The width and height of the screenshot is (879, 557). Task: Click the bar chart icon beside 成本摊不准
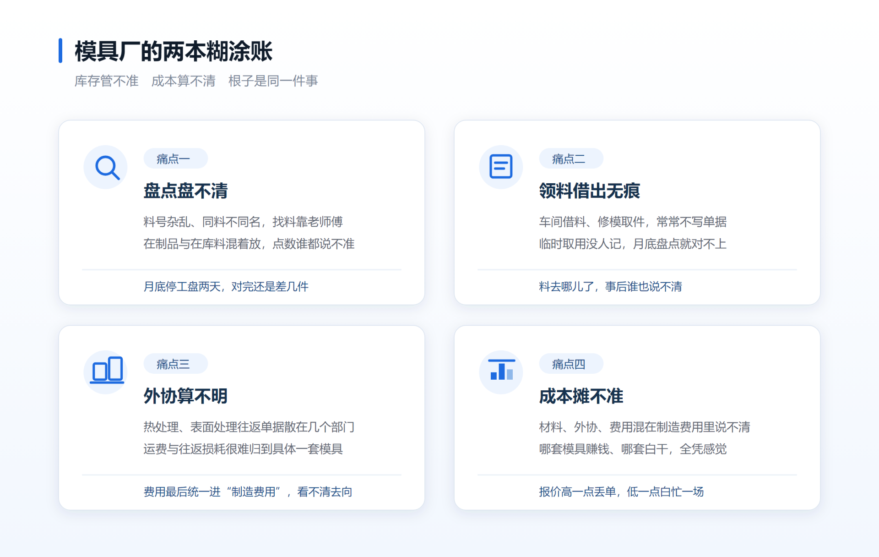coord(501,372)
